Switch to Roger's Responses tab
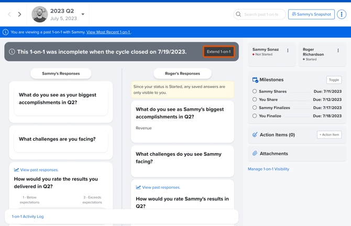This screenshot has width=351, height=226. click(182, 73)
